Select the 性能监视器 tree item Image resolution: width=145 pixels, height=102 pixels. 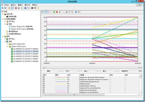click(12, 16)
